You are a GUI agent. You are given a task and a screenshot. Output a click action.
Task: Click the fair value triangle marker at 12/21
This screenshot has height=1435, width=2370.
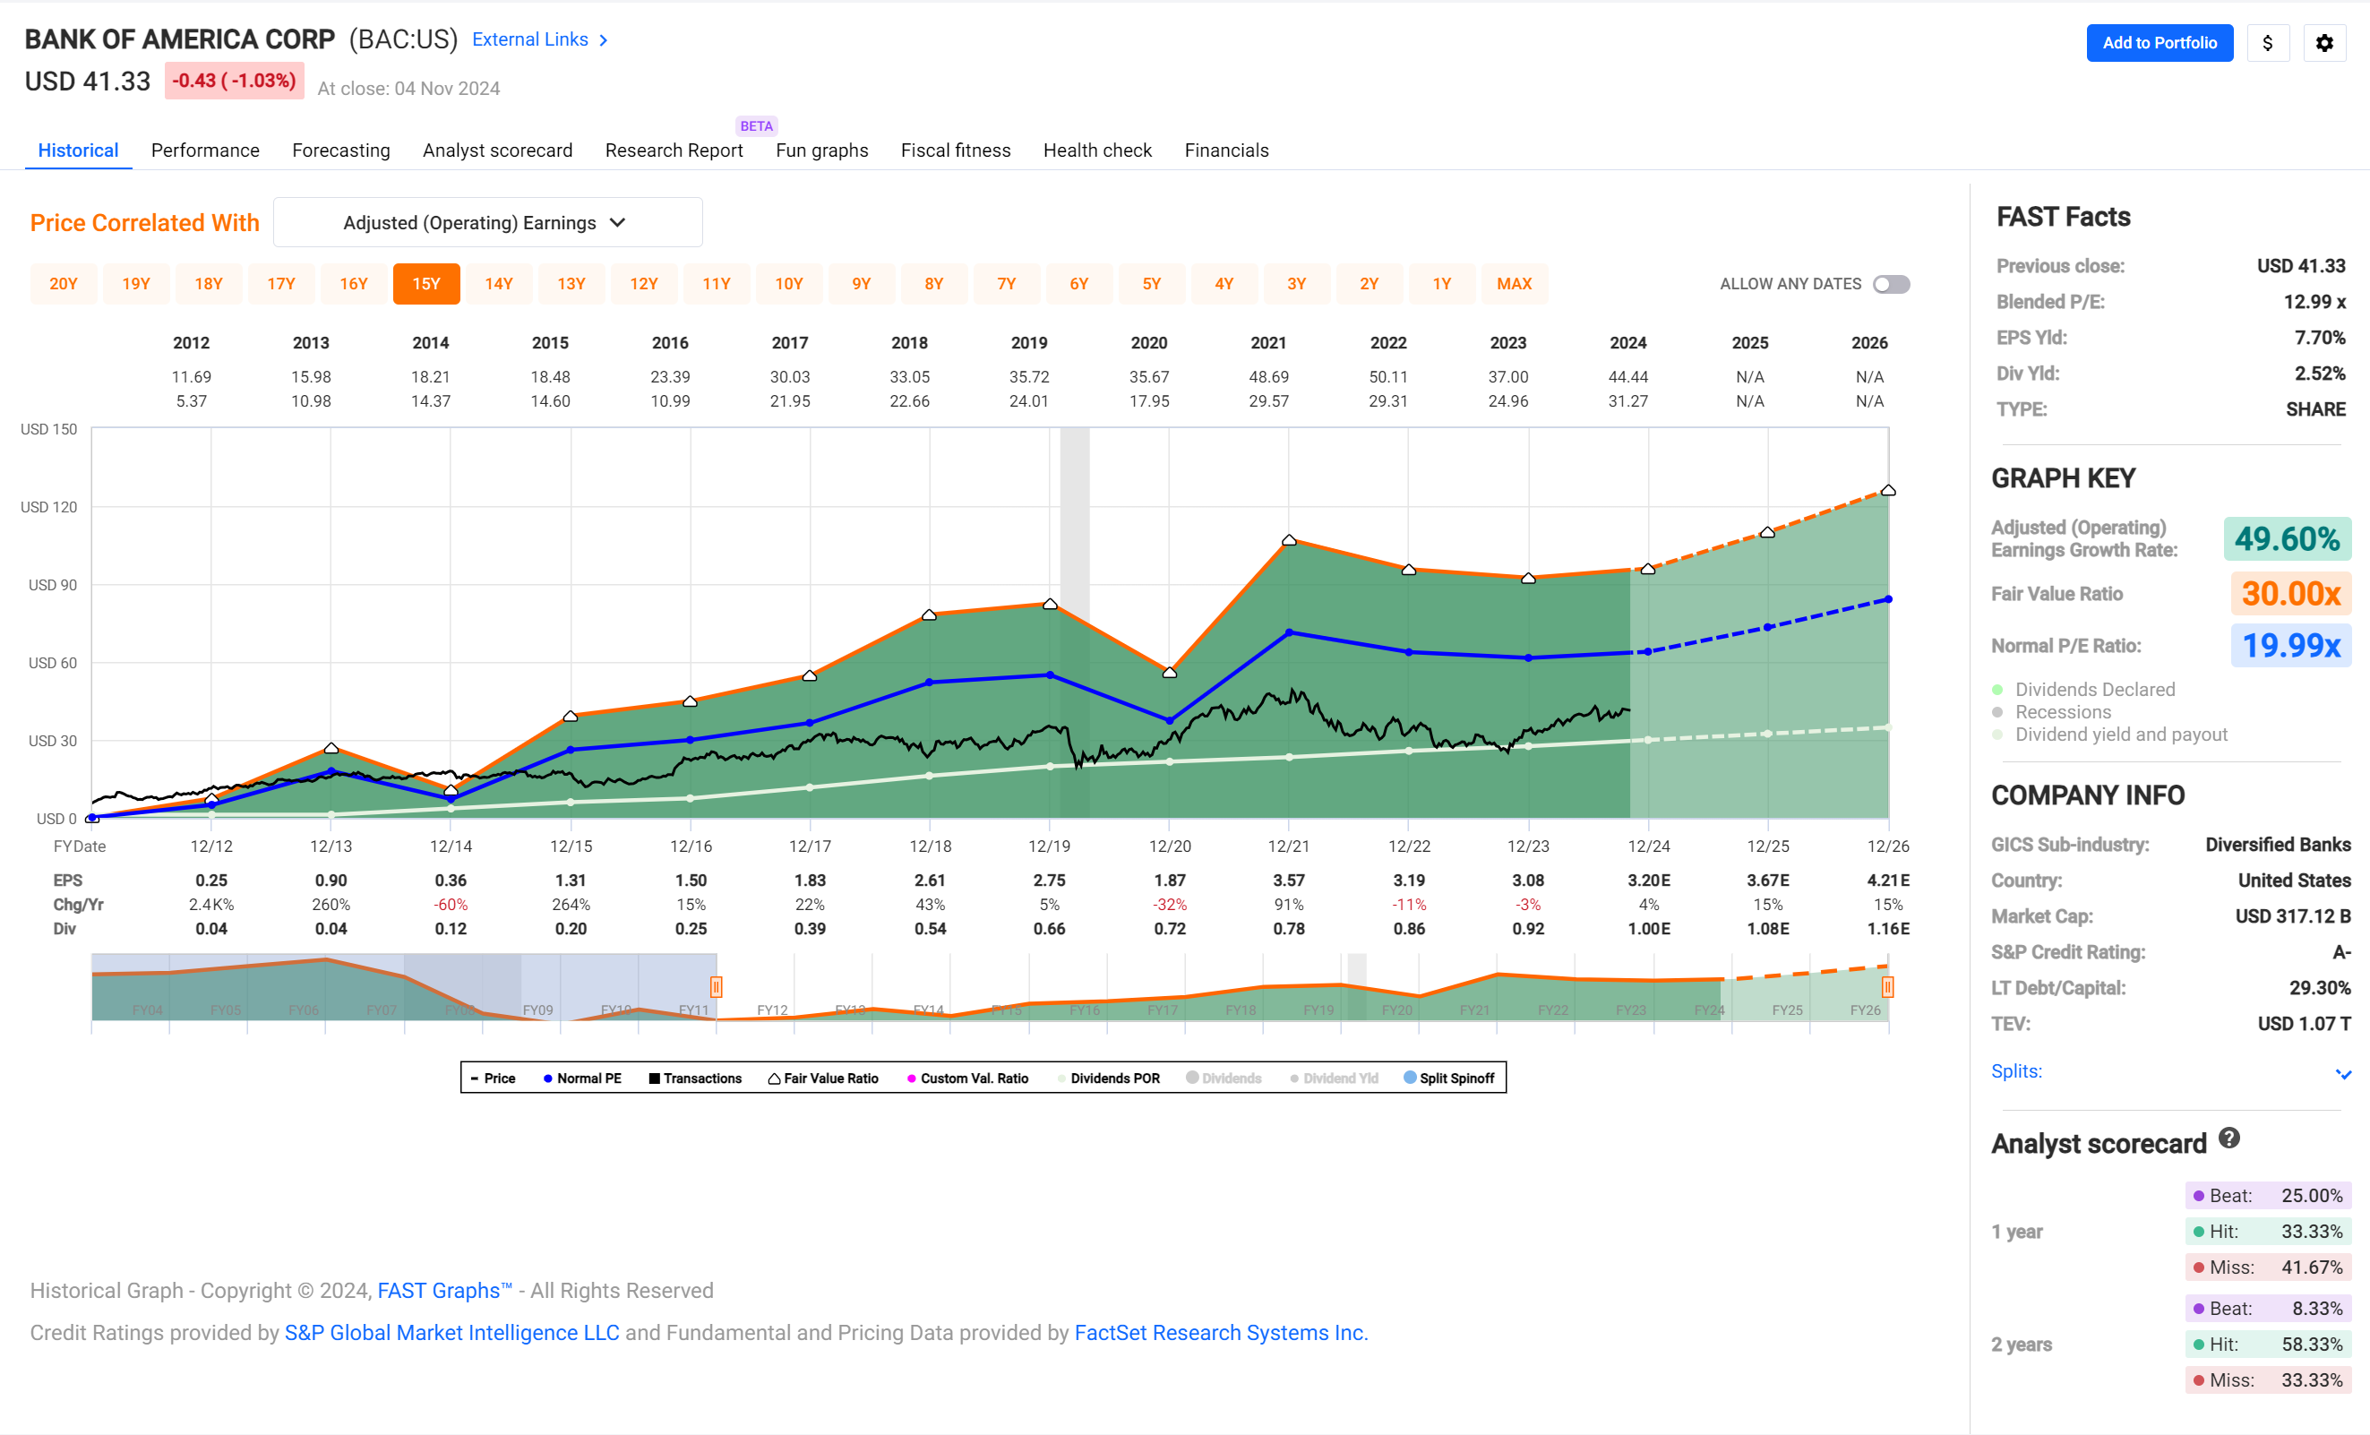coord(1289,540)
